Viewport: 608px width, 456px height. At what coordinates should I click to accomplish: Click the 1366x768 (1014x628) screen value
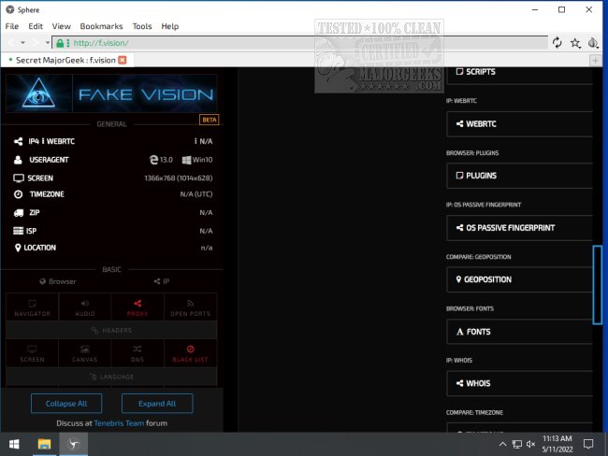point(179,178)
